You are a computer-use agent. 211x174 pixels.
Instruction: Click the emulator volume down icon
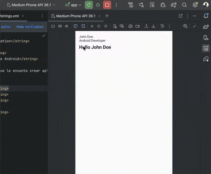click(x=66, y=26)
